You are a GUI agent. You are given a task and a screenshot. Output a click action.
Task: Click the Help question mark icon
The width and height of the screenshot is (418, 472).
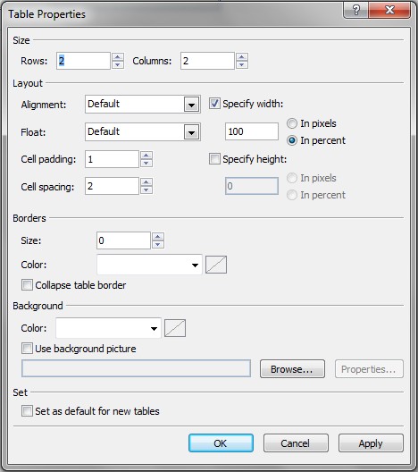click(356, 11)
